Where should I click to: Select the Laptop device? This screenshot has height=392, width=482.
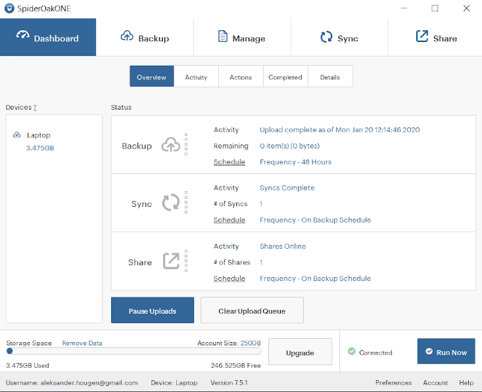(x=38, y=135)
